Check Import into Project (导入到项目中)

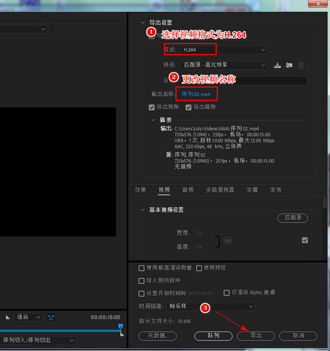point(141,280)
